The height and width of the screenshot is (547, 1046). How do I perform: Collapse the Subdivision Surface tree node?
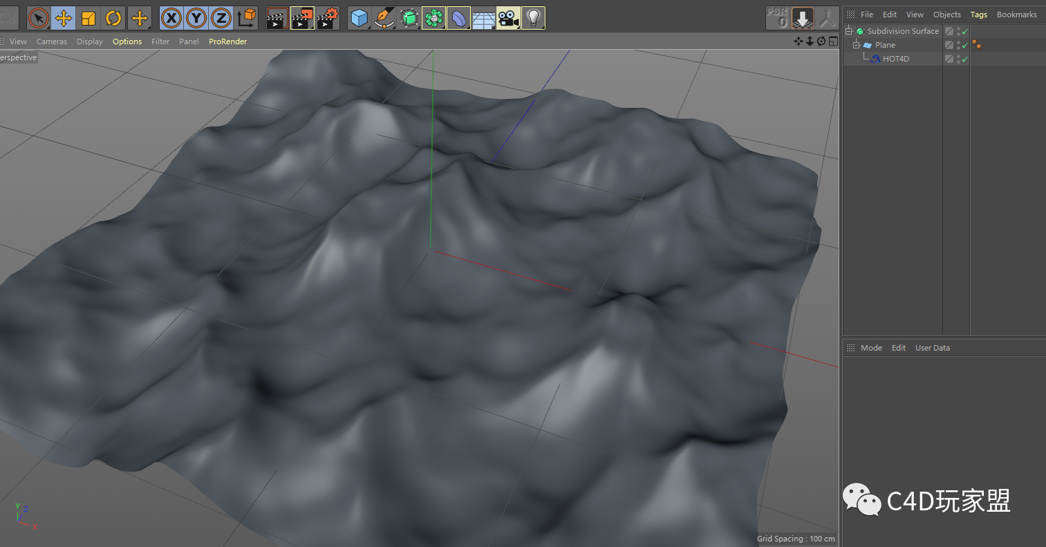(x=849, y=31)
